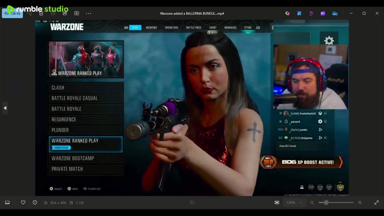Open the EVENT tab
Image resolution: width=384 pixels, height=216 pixels.
click(x=213, y=28)
